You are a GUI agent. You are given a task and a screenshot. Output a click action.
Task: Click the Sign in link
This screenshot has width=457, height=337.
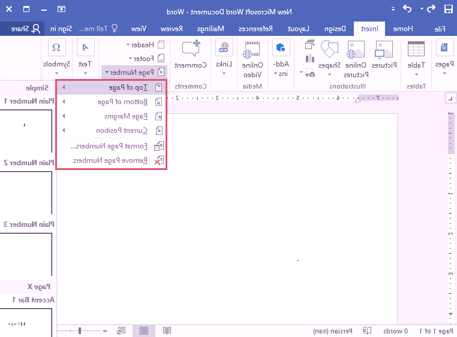(61, 29)
